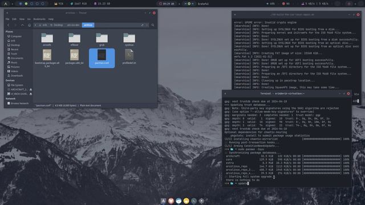Open the blue white round dock icon
The image size is (365, 205).
click(x=179, y=201)
